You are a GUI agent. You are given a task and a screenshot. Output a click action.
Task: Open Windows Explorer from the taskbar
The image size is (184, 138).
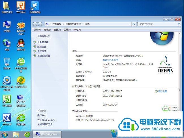(16, 135)
